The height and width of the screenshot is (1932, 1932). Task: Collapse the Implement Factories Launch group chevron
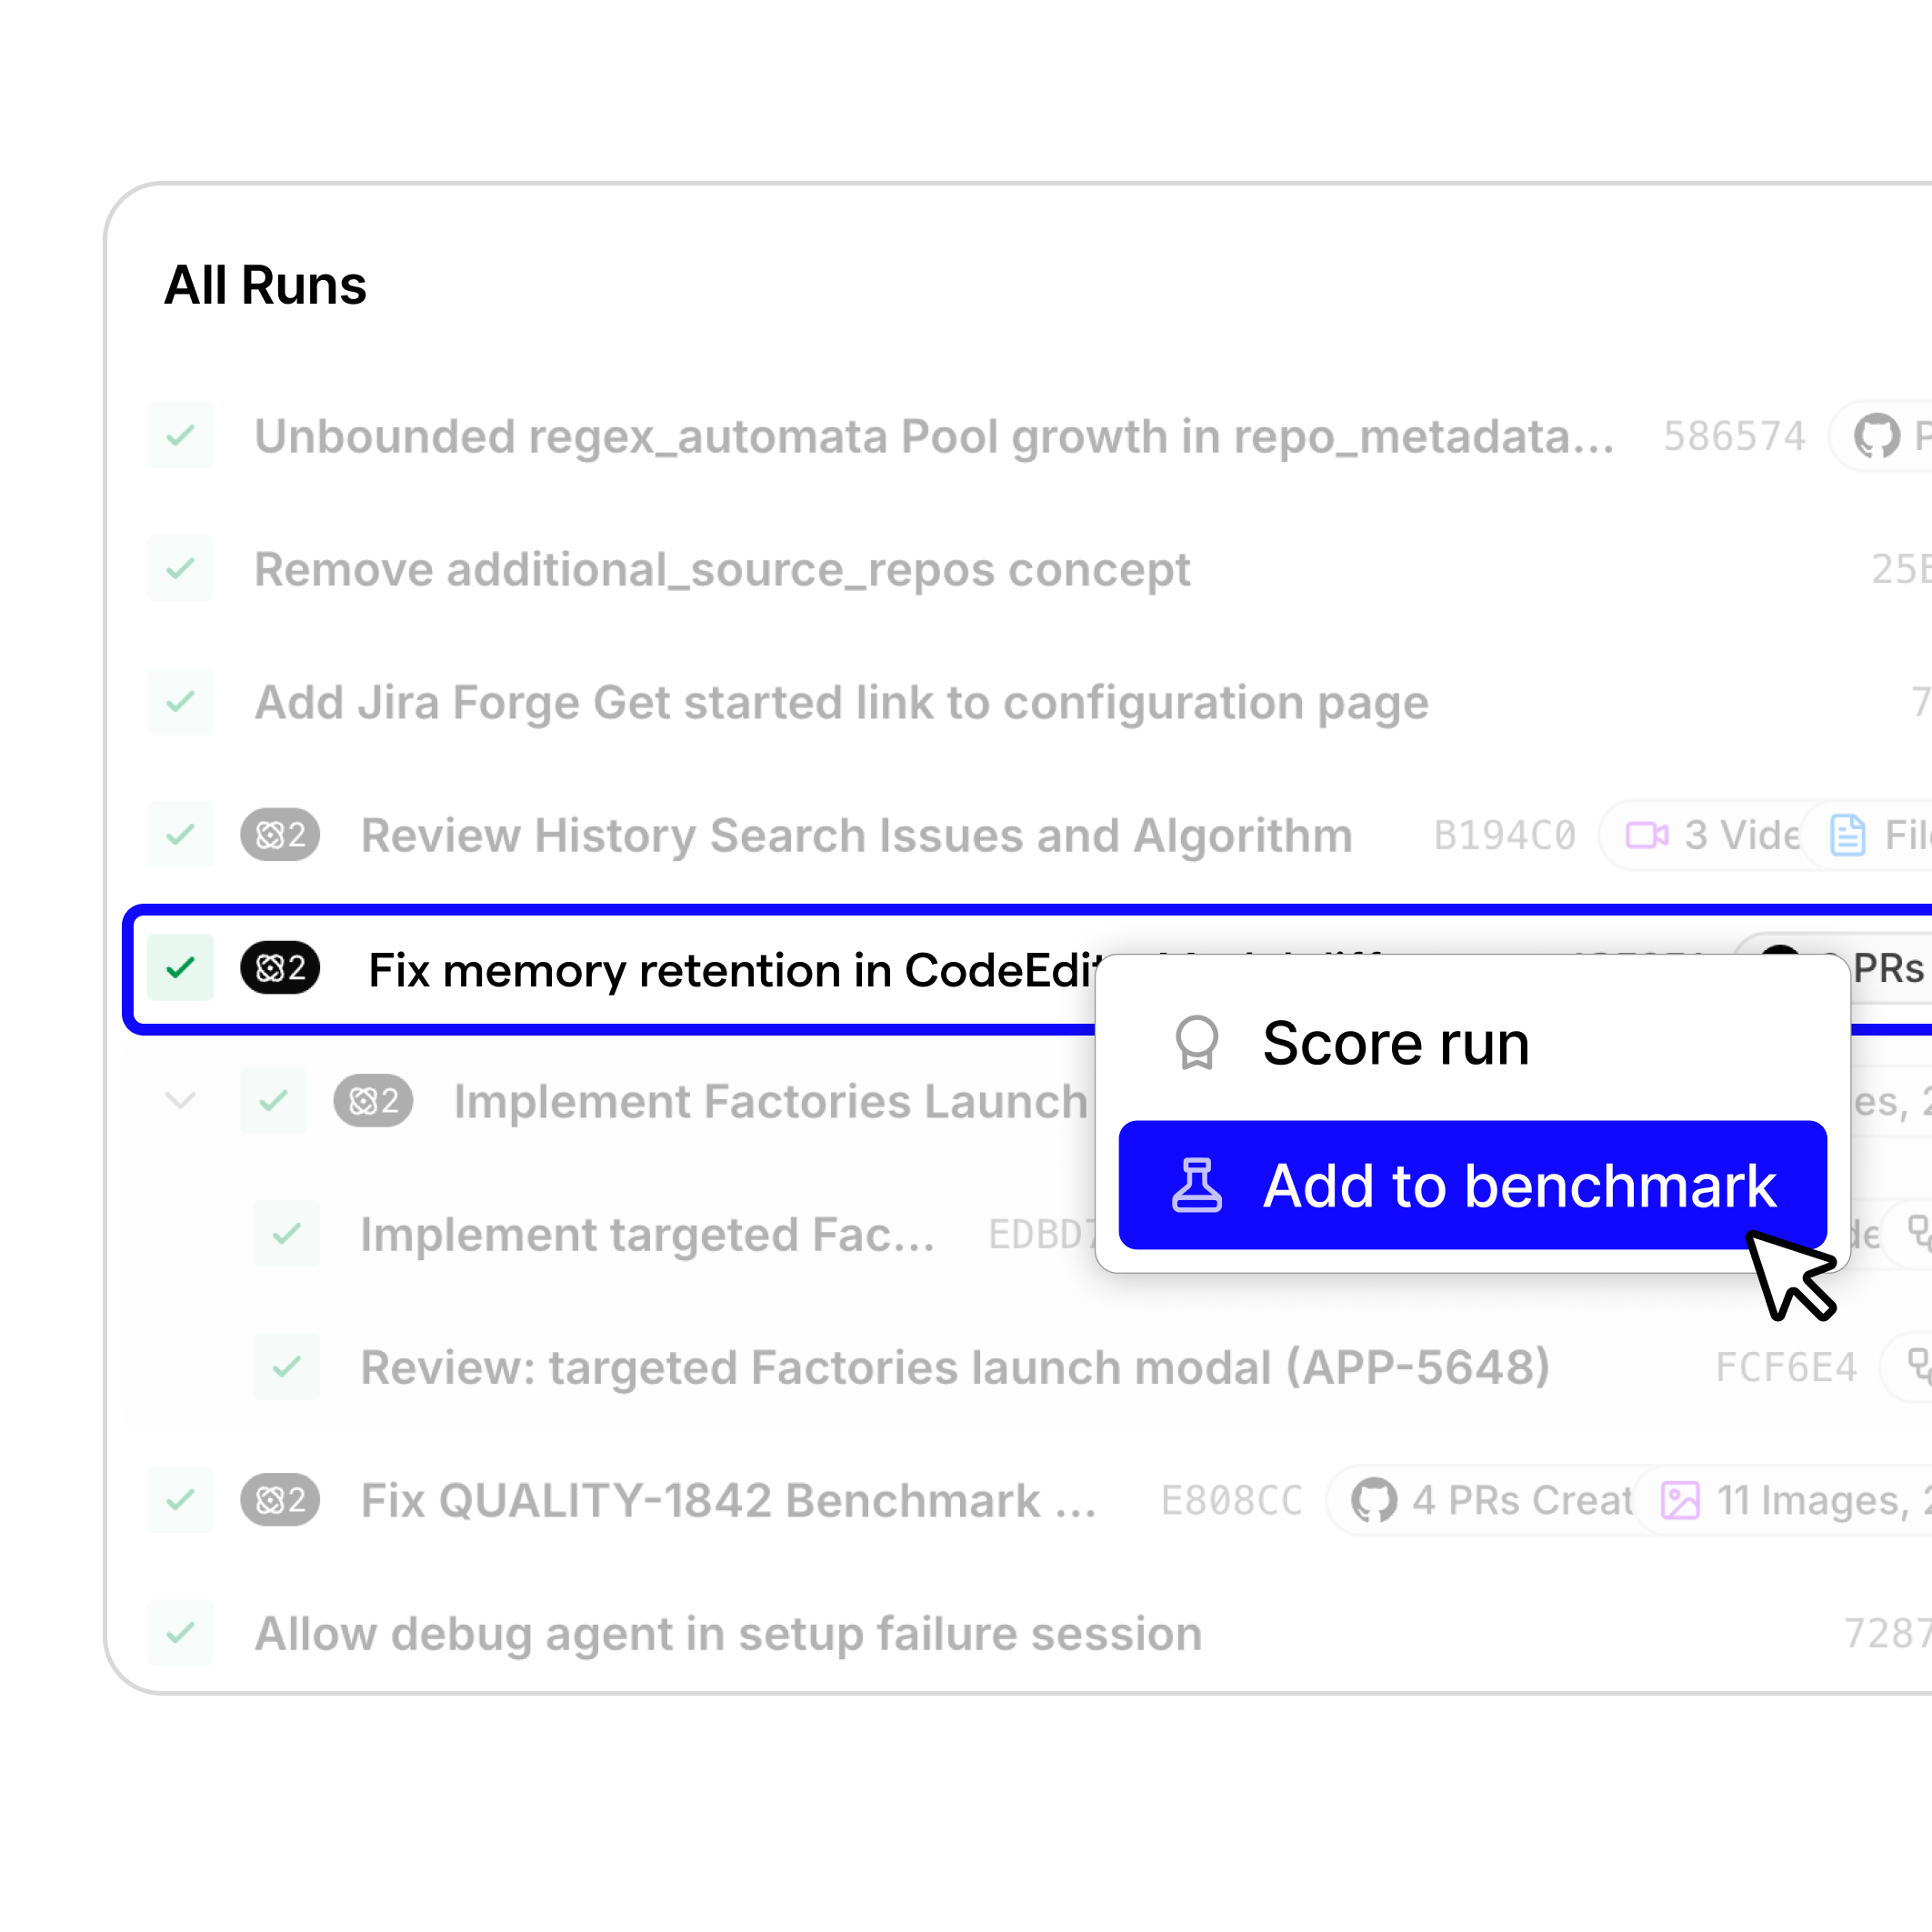(180, 1101)
